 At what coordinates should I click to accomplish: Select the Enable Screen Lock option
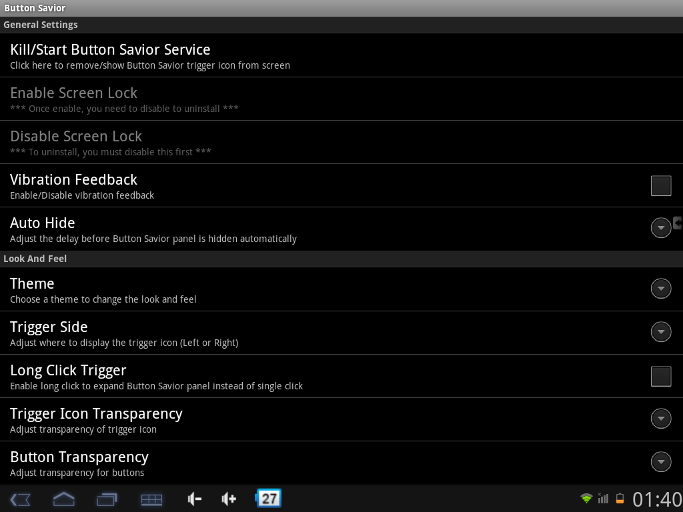341,99
